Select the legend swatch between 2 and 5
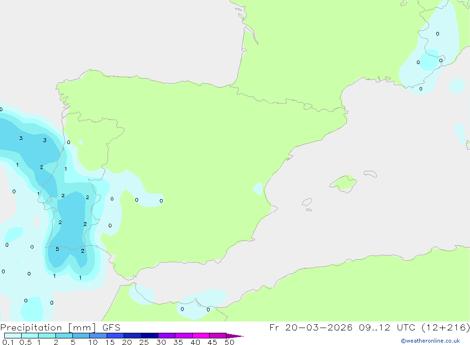Screen dimensions: 470x345 click(64, 336)
